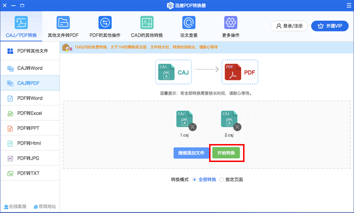Click the PDF转Word sidebar icon
354x213 pixels.
tap(10, 98)
